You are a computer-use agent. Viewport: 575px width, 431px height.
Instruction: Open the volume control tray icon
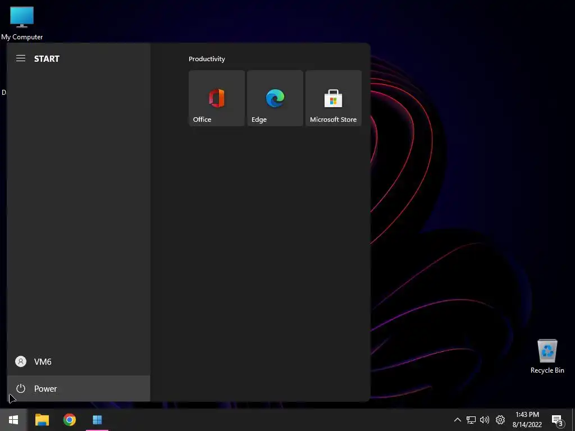485,420
